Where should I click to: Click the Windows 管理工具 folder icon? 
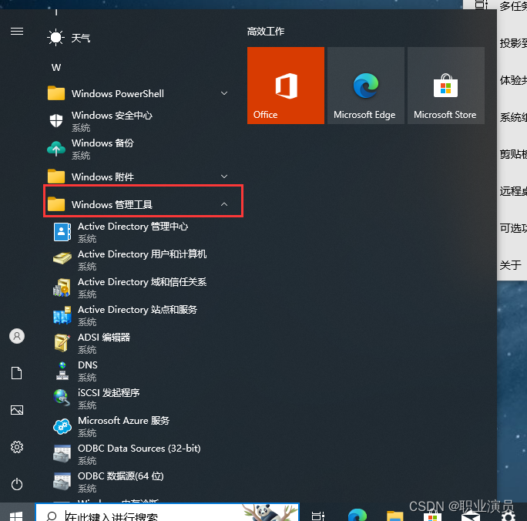click(56, 204)
